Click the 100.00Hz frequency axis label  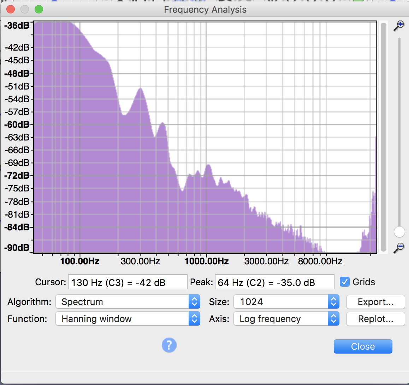[x=80, y=262]
